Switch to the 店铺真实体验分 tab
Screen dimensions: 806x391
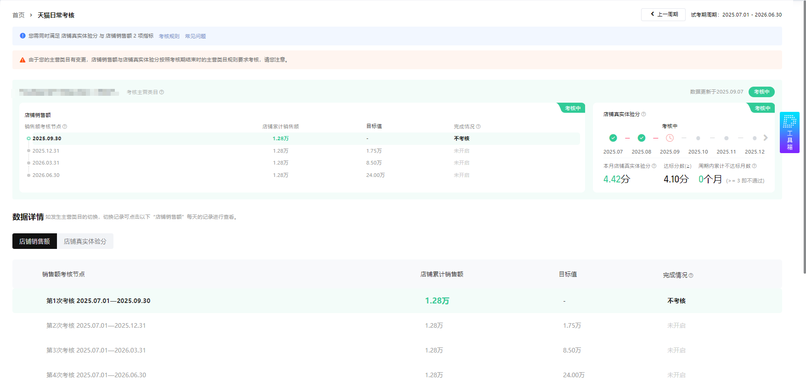coord(85,242)
